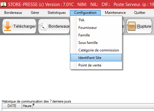Open the Bordereaux menu

click(x=13, y=13)
